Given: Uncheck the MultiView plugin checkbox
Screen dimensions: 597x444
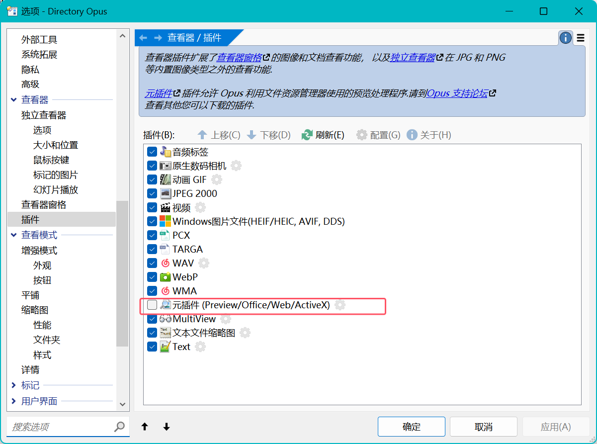Looking at the screenshot, I should coord(152,319).
